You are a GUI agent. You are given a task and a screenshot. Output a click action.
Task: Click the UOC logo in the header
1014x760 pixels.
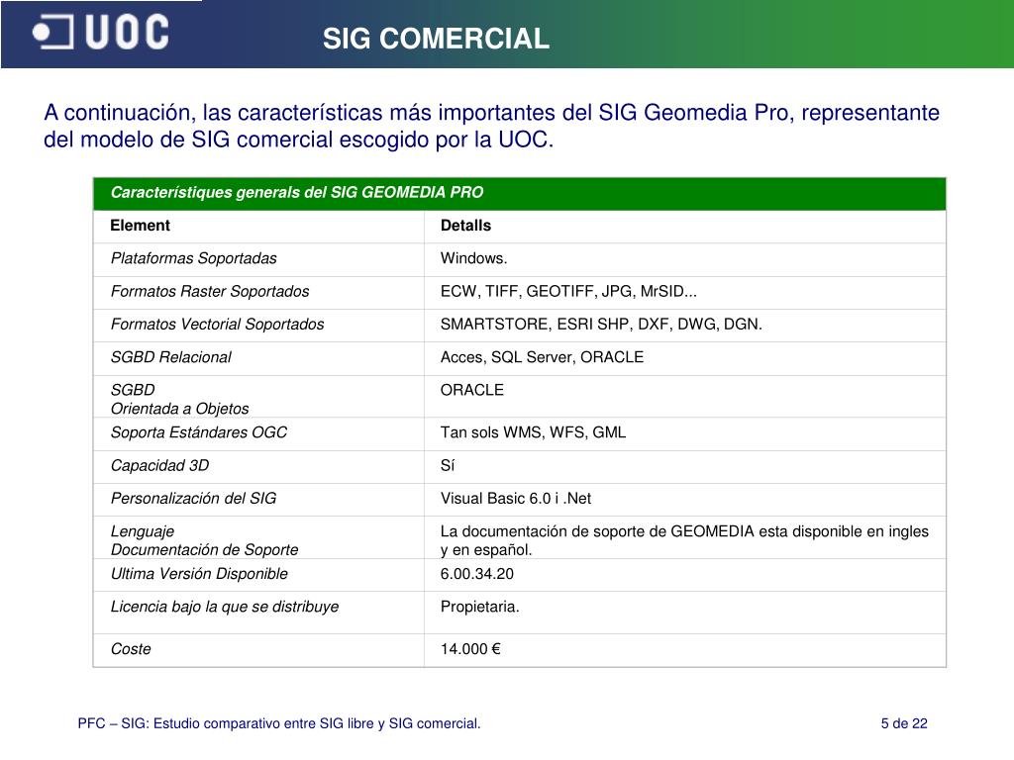point(101,33)
